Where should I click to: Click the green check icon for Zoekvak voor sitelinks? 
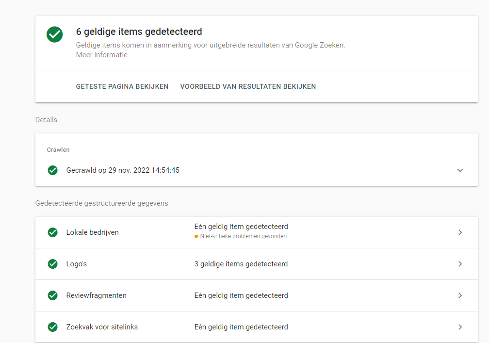53,327
